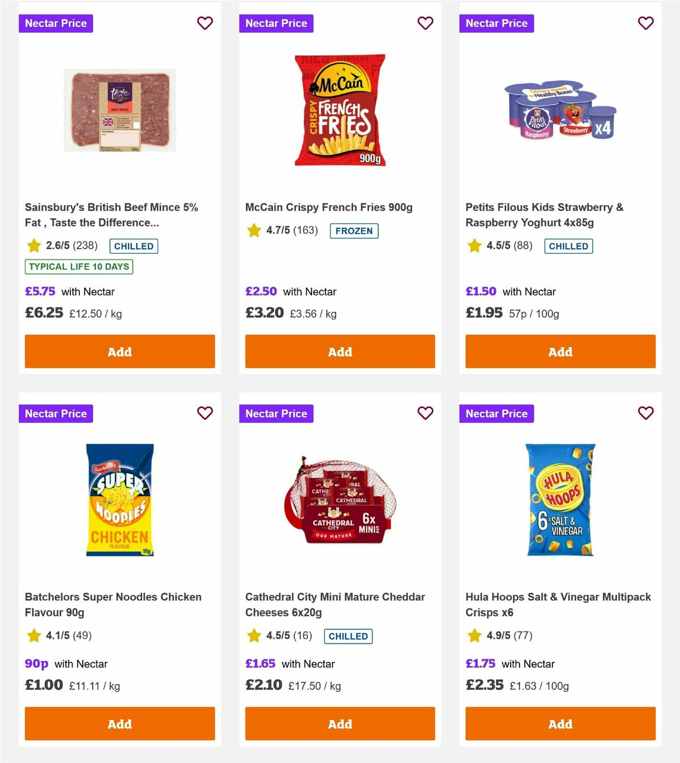Open the Batchelors Super Noodles product page
The image size is (680, 763).
coord(113,604)
